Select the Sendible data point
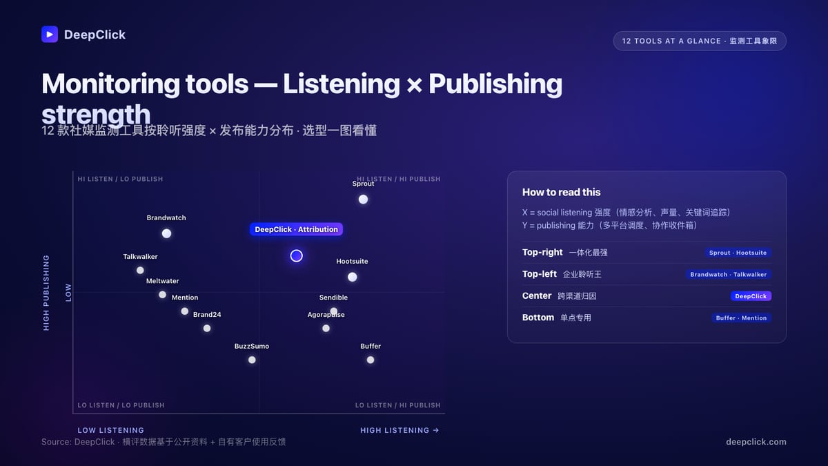828x466 pixels. tap(333, 311)
